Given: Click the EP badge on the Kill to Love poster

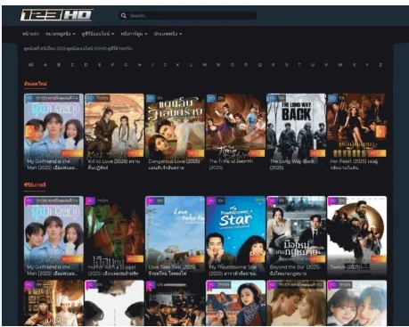Looking at the screenshot, I should [135, 153].
